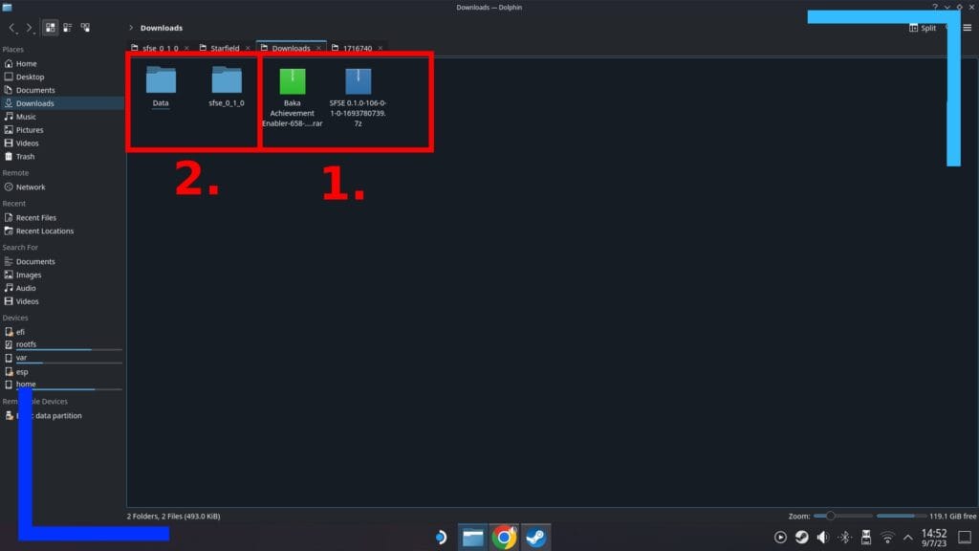Open the Dolphin hamburger menu
The width and height of the screenshot is (979, 551).
[x=967, y=28]
